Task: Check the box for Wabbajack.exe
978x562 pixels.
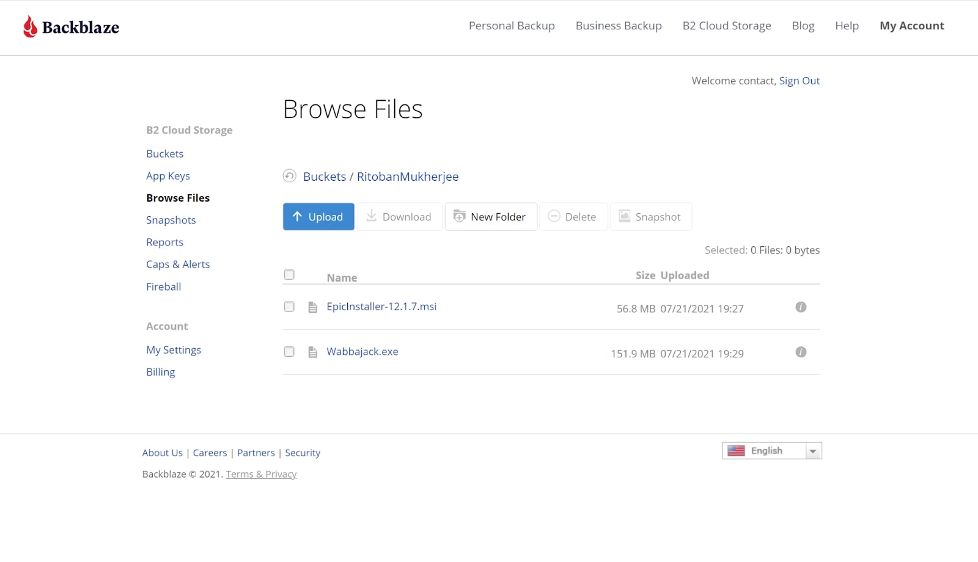Action: coord(289,352)
